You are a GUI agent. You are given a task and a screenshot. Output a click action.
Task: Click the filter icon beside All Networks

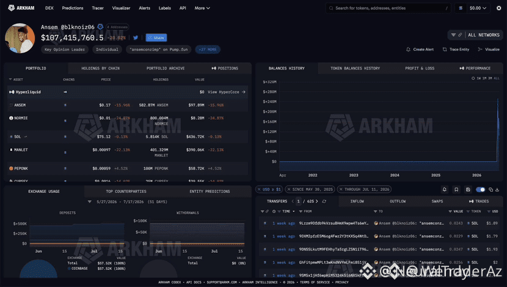point(453,35)
